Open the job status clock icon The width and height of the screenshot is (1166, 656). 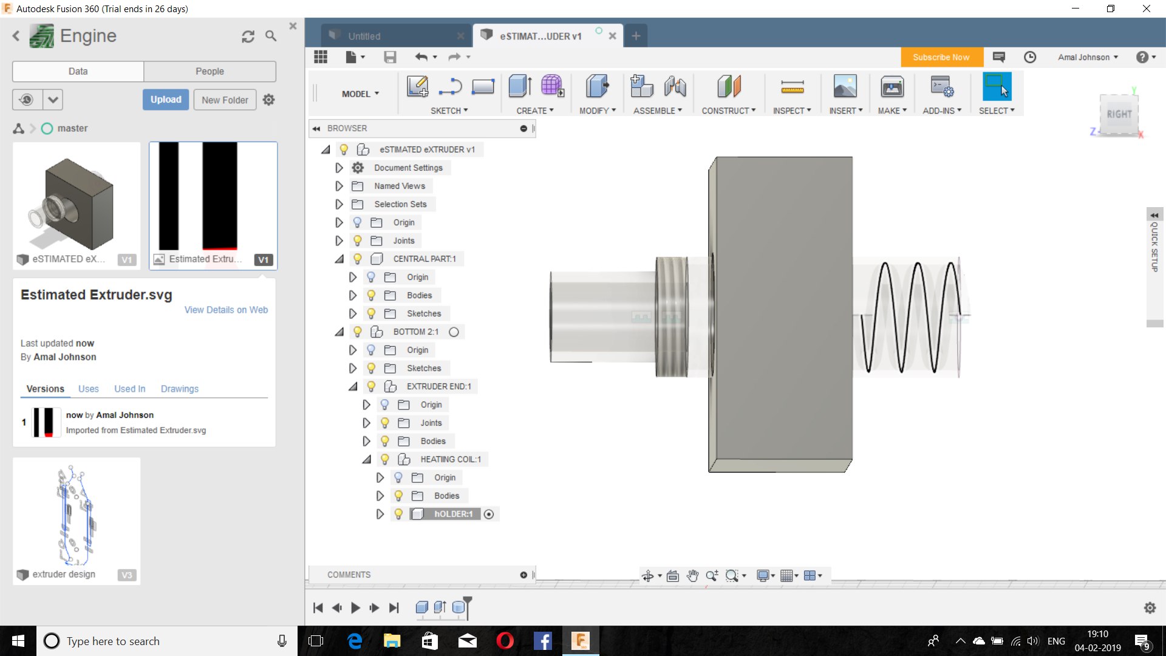point(1030,57)
